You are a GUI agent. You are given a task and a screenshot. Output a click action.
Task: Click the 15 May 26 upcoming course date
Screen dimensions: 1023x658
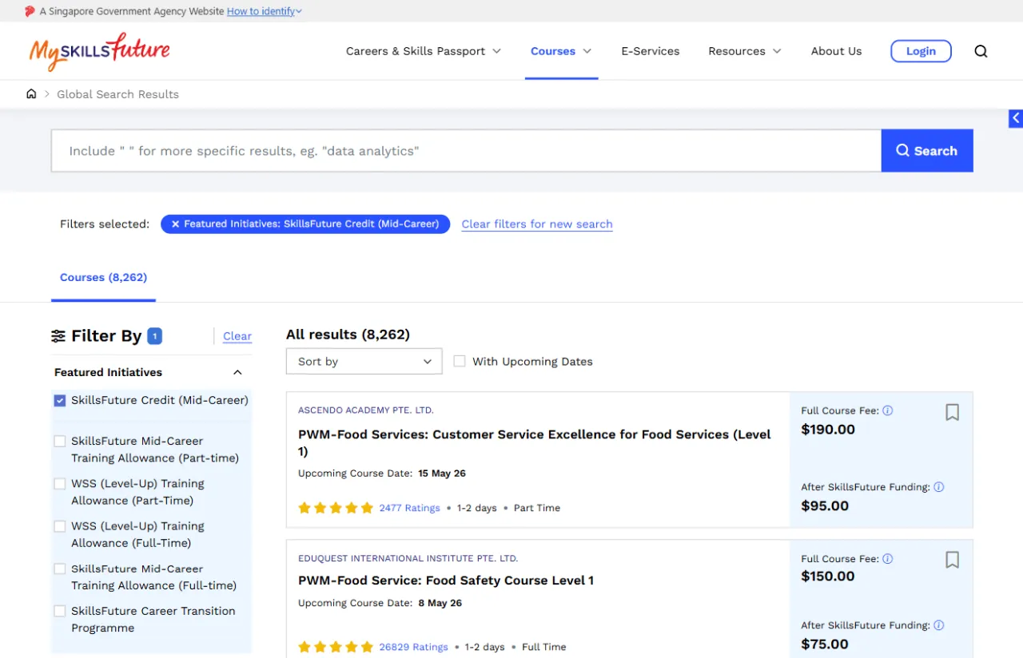(x=442, y=474)
